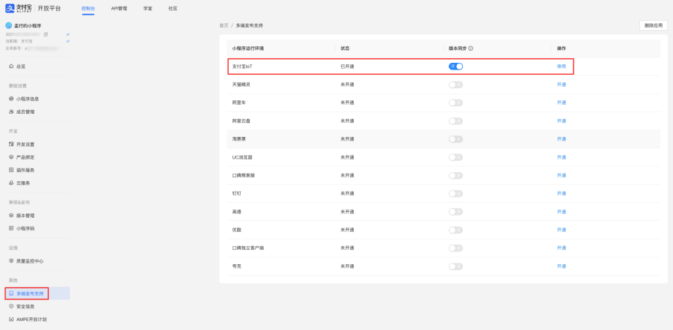Click the 开发设置 sidebar icon
Image resolution: width=673 pixels, height=330 pixels.
click(11, 144)
